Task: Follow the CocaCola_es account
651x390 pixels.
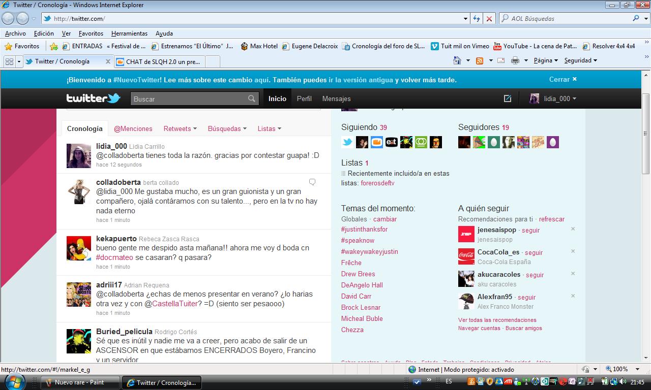Action: [534, 252]
